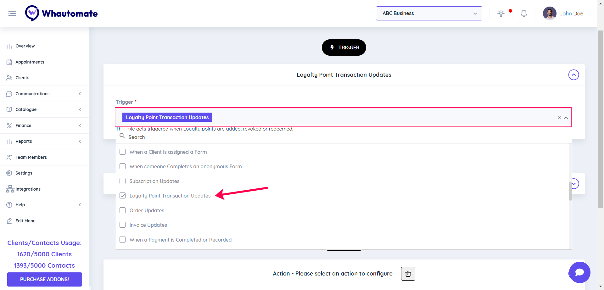Screen dimensions: 604x290
Task: Tick the Invoice Updates checkbox
Action: tap(123, 225)
